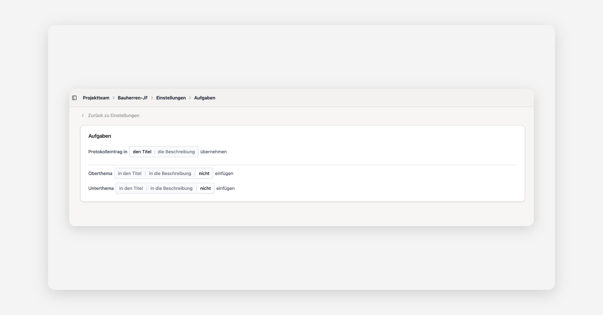Click the Aufgaben card heading

(99, 136)
